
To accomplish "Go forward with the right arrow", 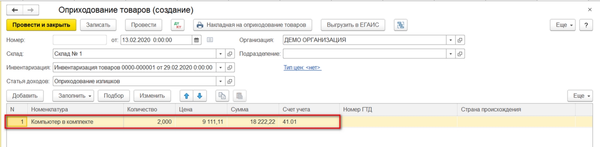I will (x=31, y=10).
